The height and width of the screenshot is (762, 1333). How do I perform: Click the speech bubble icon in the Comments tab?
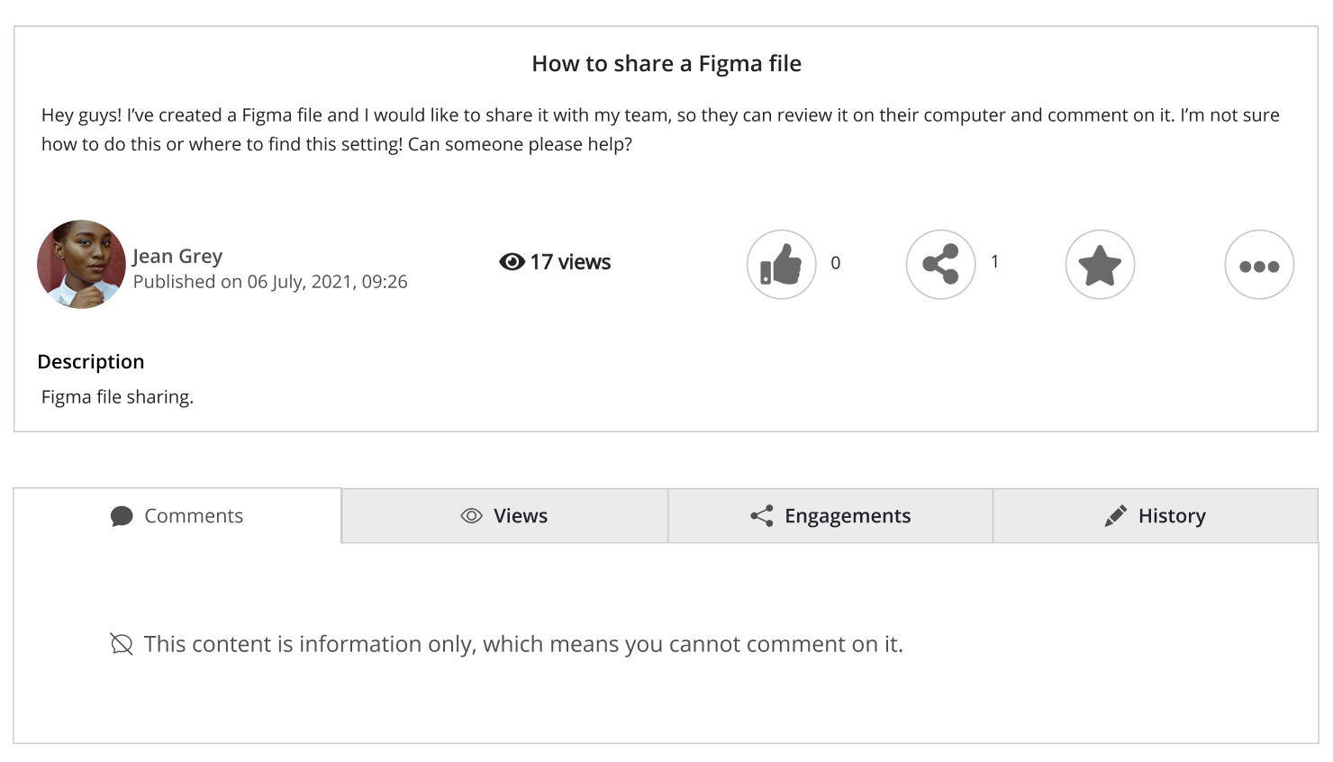pyautogui.click(x=122, y=516)
